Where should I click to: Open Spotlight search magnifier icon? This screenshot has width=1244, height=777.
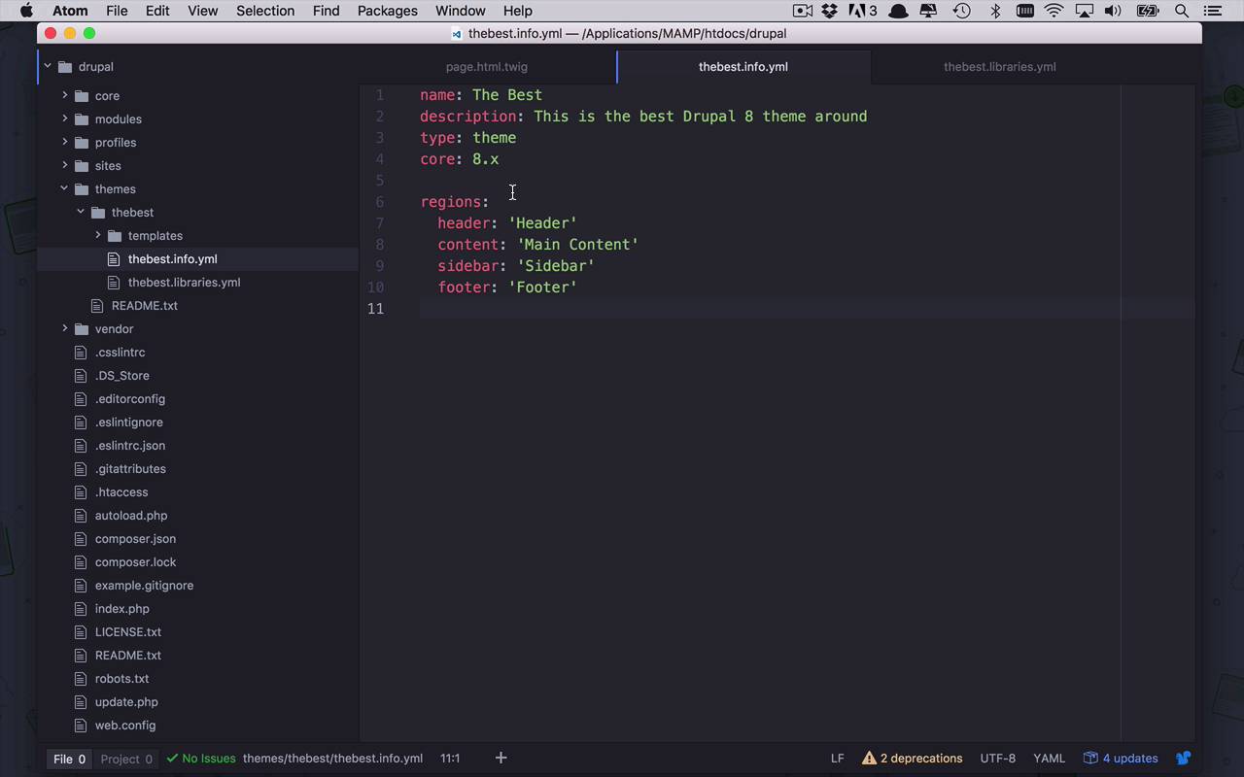tap(1182, 11)
